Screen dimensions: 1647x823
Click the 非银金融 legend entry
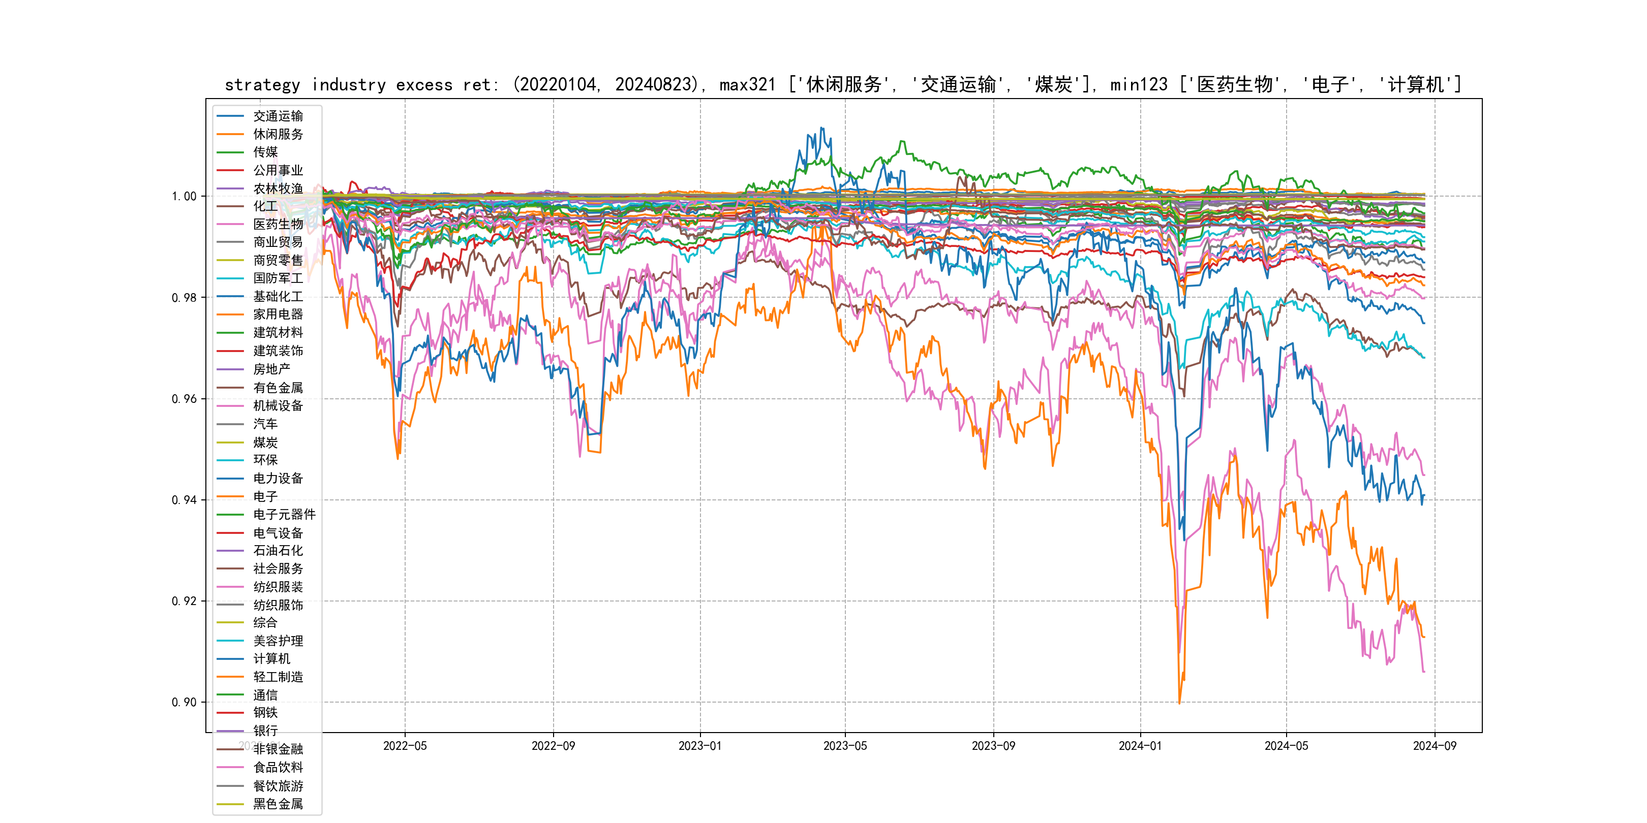point(278,749)
